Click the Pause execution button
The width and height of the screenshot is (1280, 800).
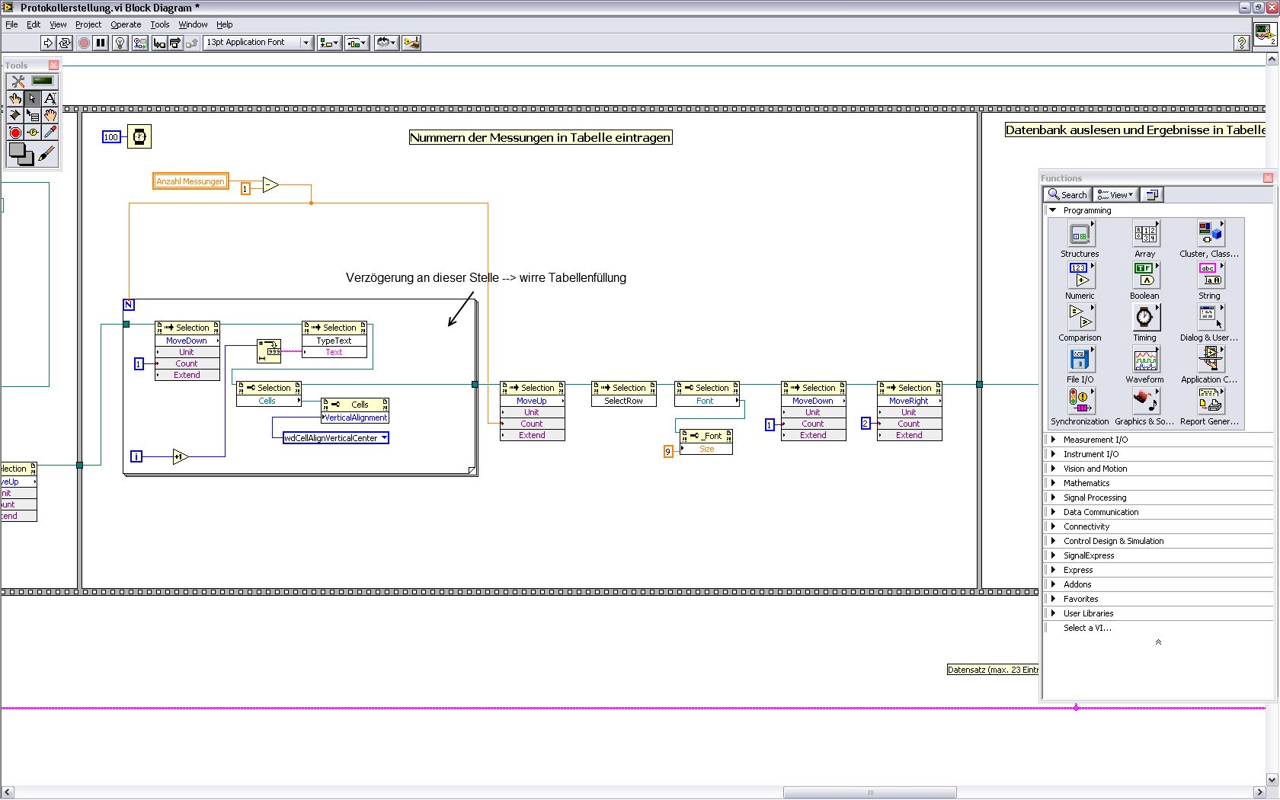pyautogui.click(x=101, y=43)
